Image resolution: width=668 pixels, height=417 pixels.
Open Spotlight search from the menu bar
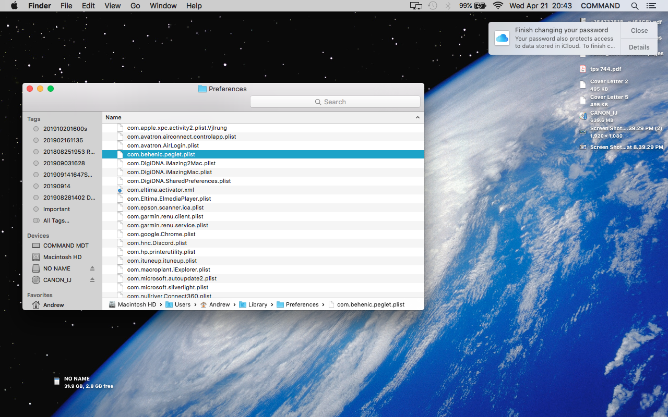click(x=635, y=6)
